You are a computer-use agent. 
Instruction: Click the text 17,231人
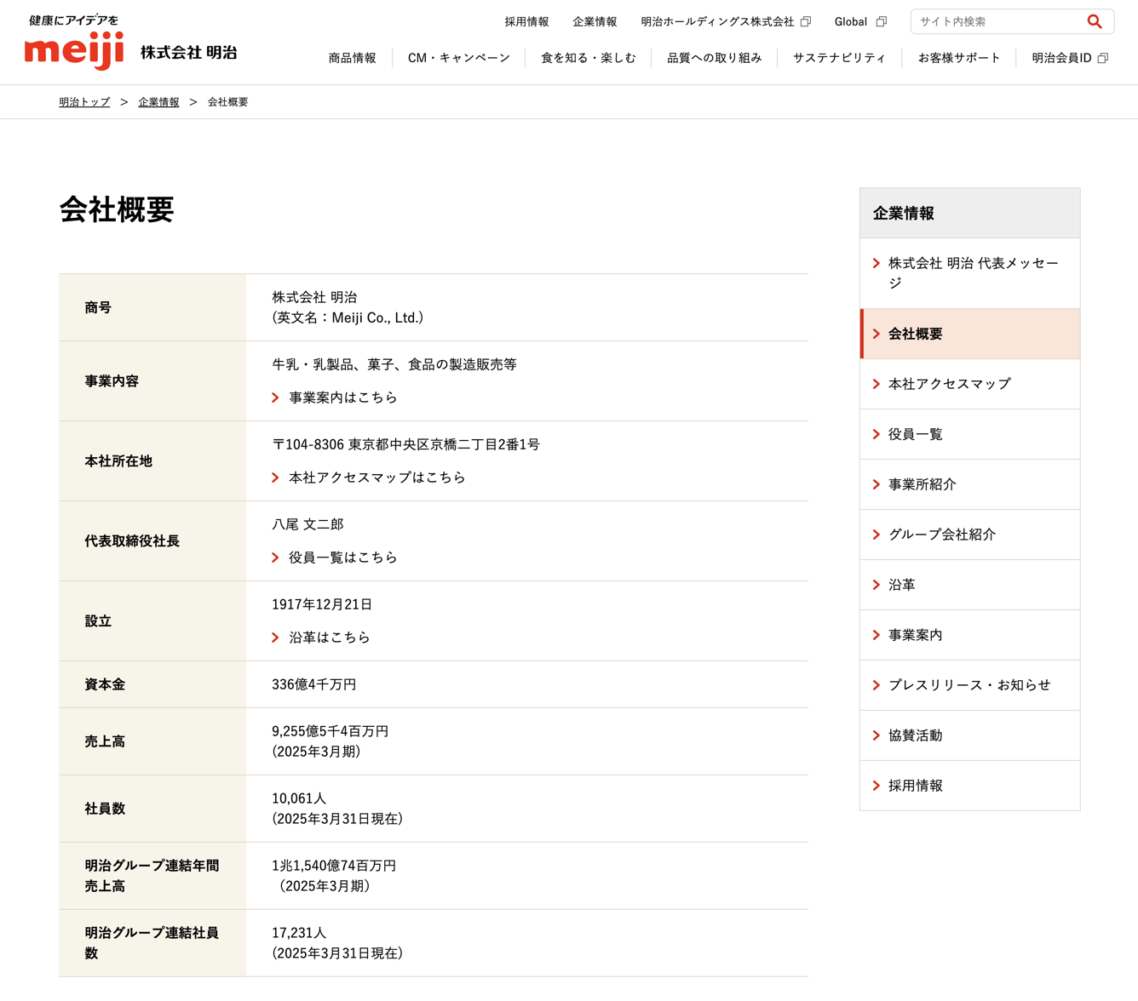(299, 934)
